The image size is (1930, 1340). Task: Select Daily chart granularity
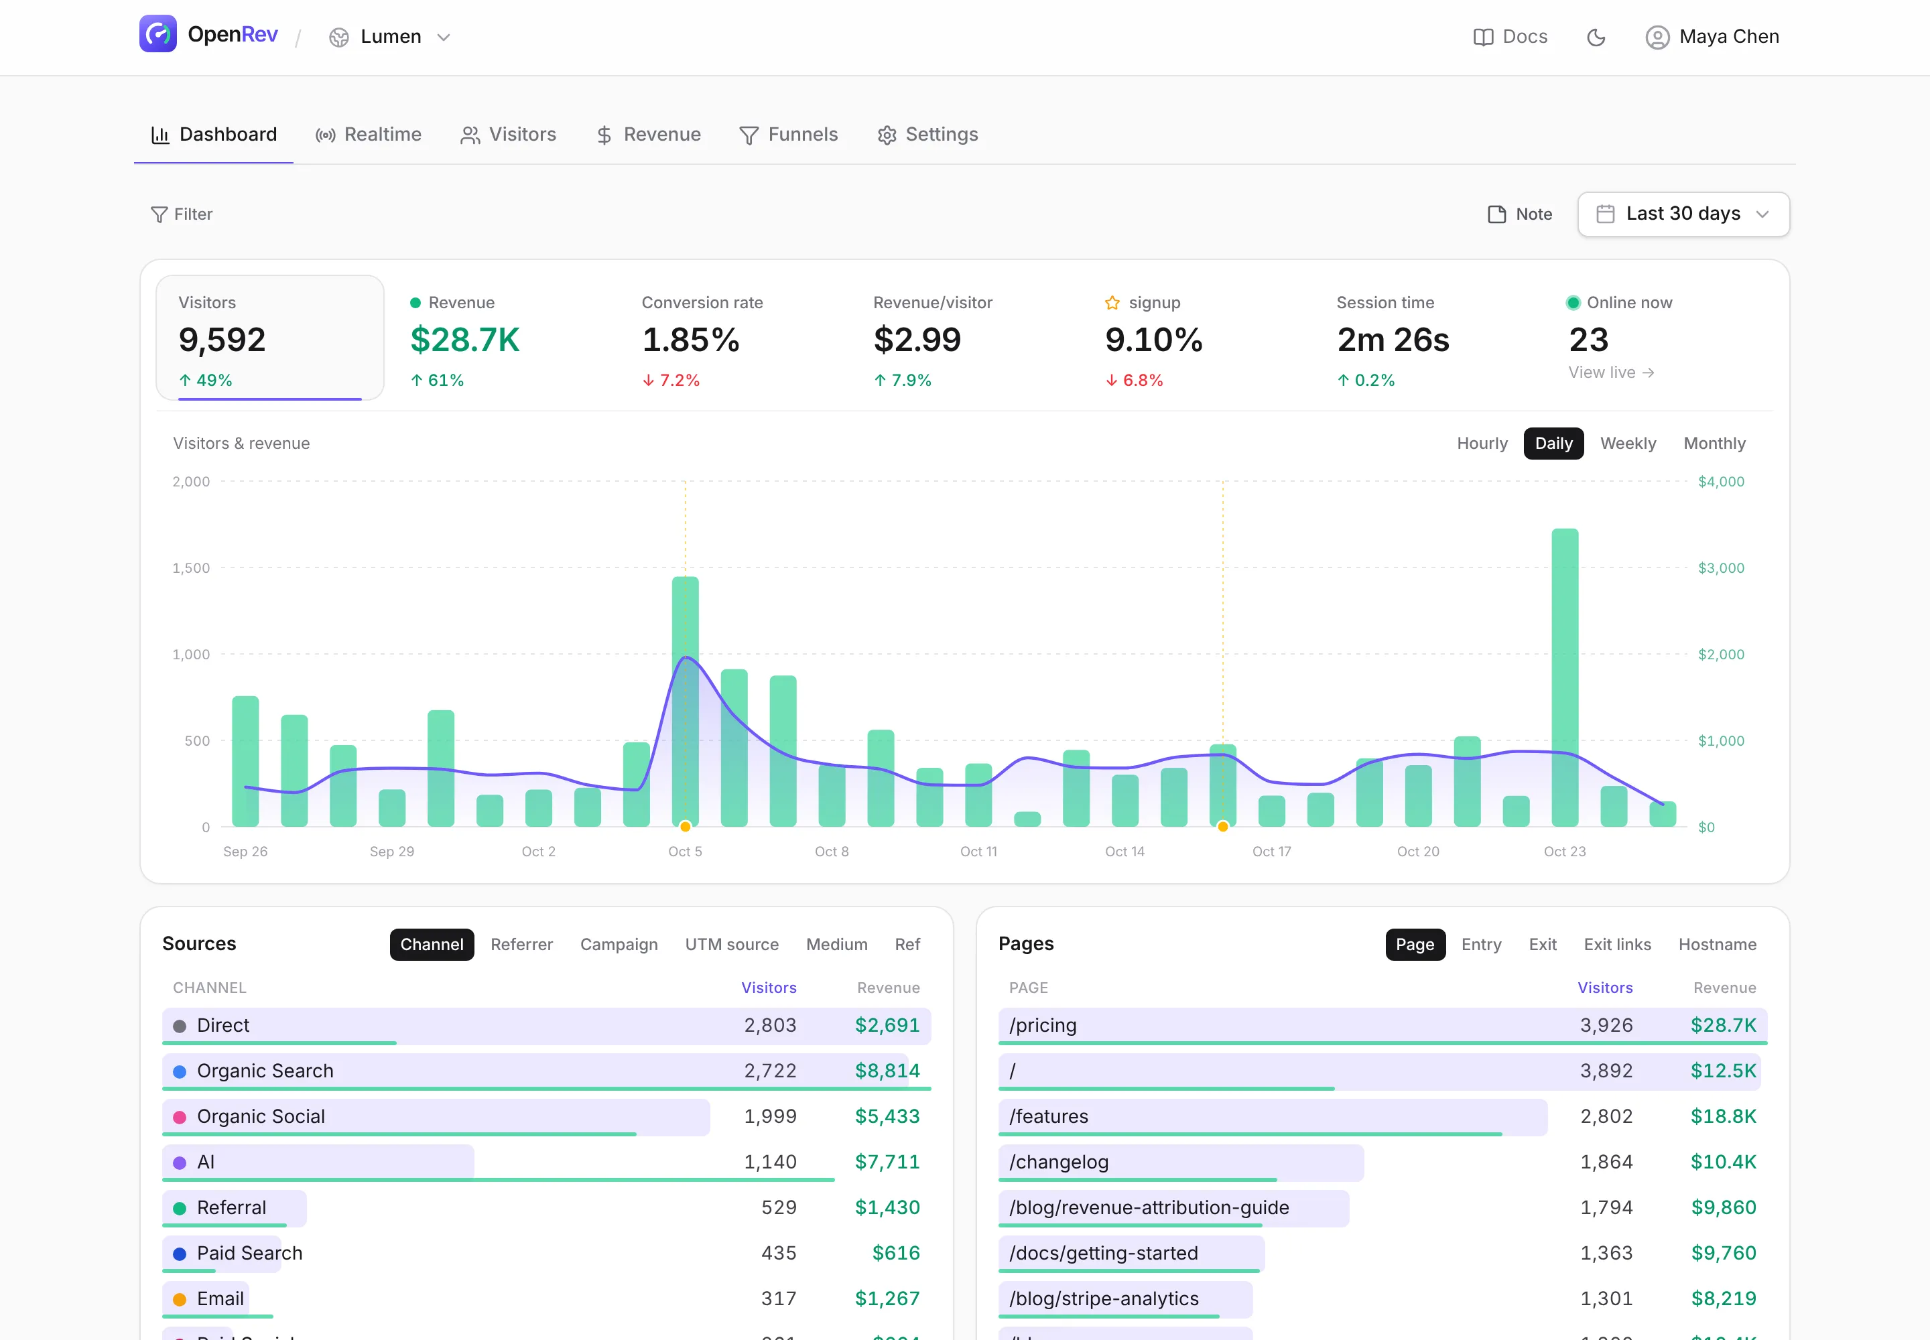pos(1553,444)
